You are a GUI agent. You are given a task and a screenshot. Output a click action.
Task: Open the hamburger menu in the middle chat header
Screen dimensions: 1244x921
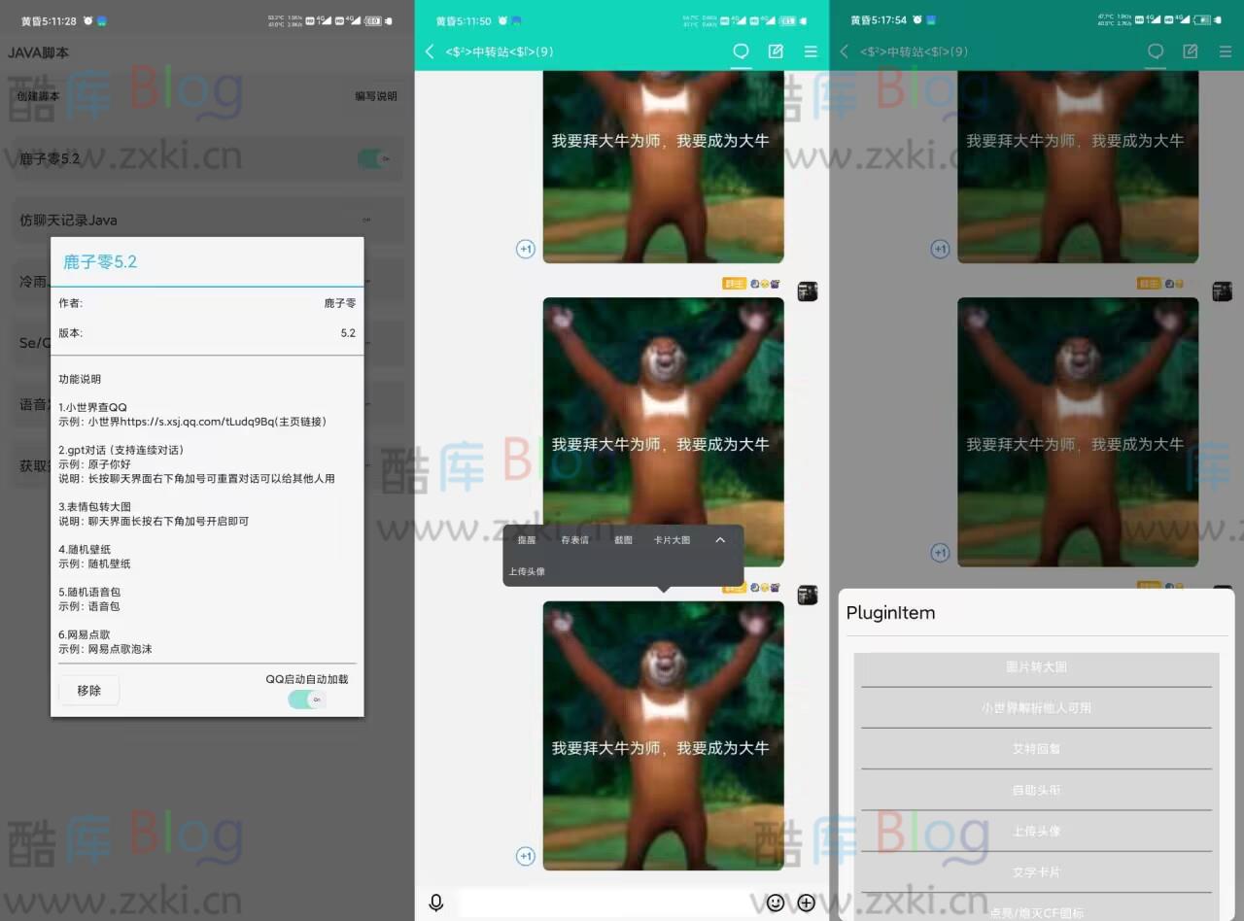pyautogui.click(x=811, y=51)
